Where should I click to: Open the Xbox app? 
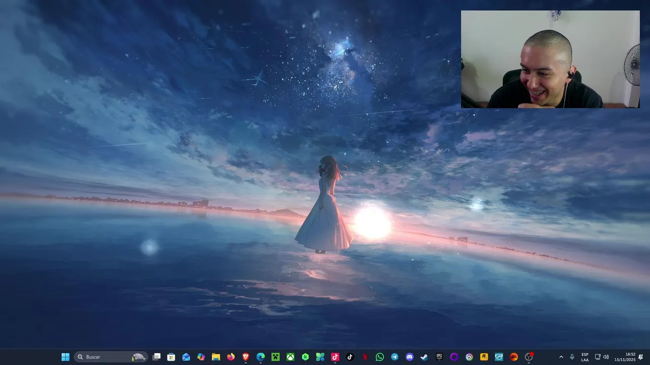pyautogui.click(x=290, y=357)
